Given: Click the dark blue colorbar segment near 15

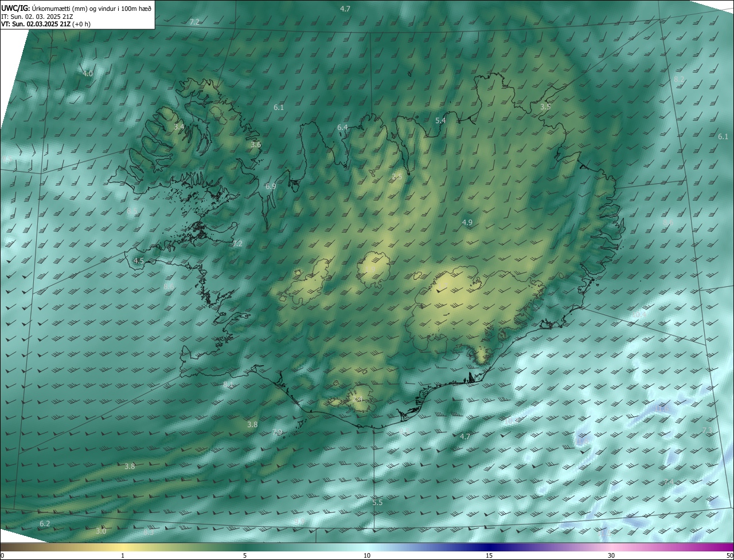Looking at the screenshot, I should click(489, 547).
